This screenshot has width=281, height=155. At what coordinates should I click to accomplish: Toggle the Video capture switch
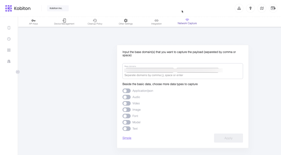(x=127, y=103)
